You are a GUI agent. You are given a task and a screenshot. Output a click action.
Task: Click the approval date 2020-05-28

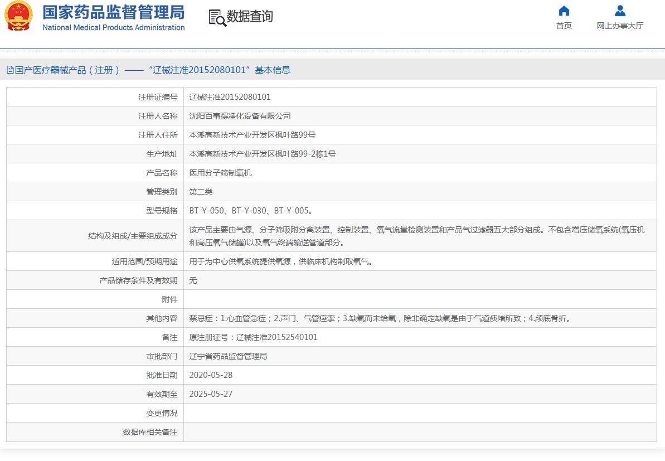(x=211, y=375)
